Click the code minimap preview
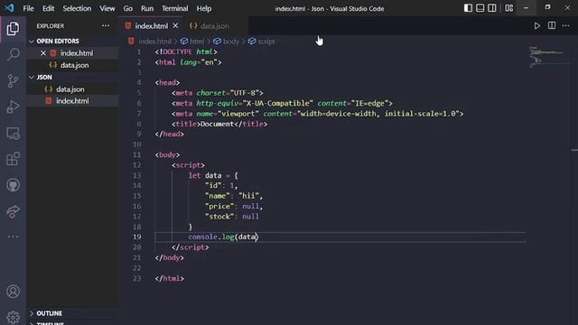 (x=548, y=57)
